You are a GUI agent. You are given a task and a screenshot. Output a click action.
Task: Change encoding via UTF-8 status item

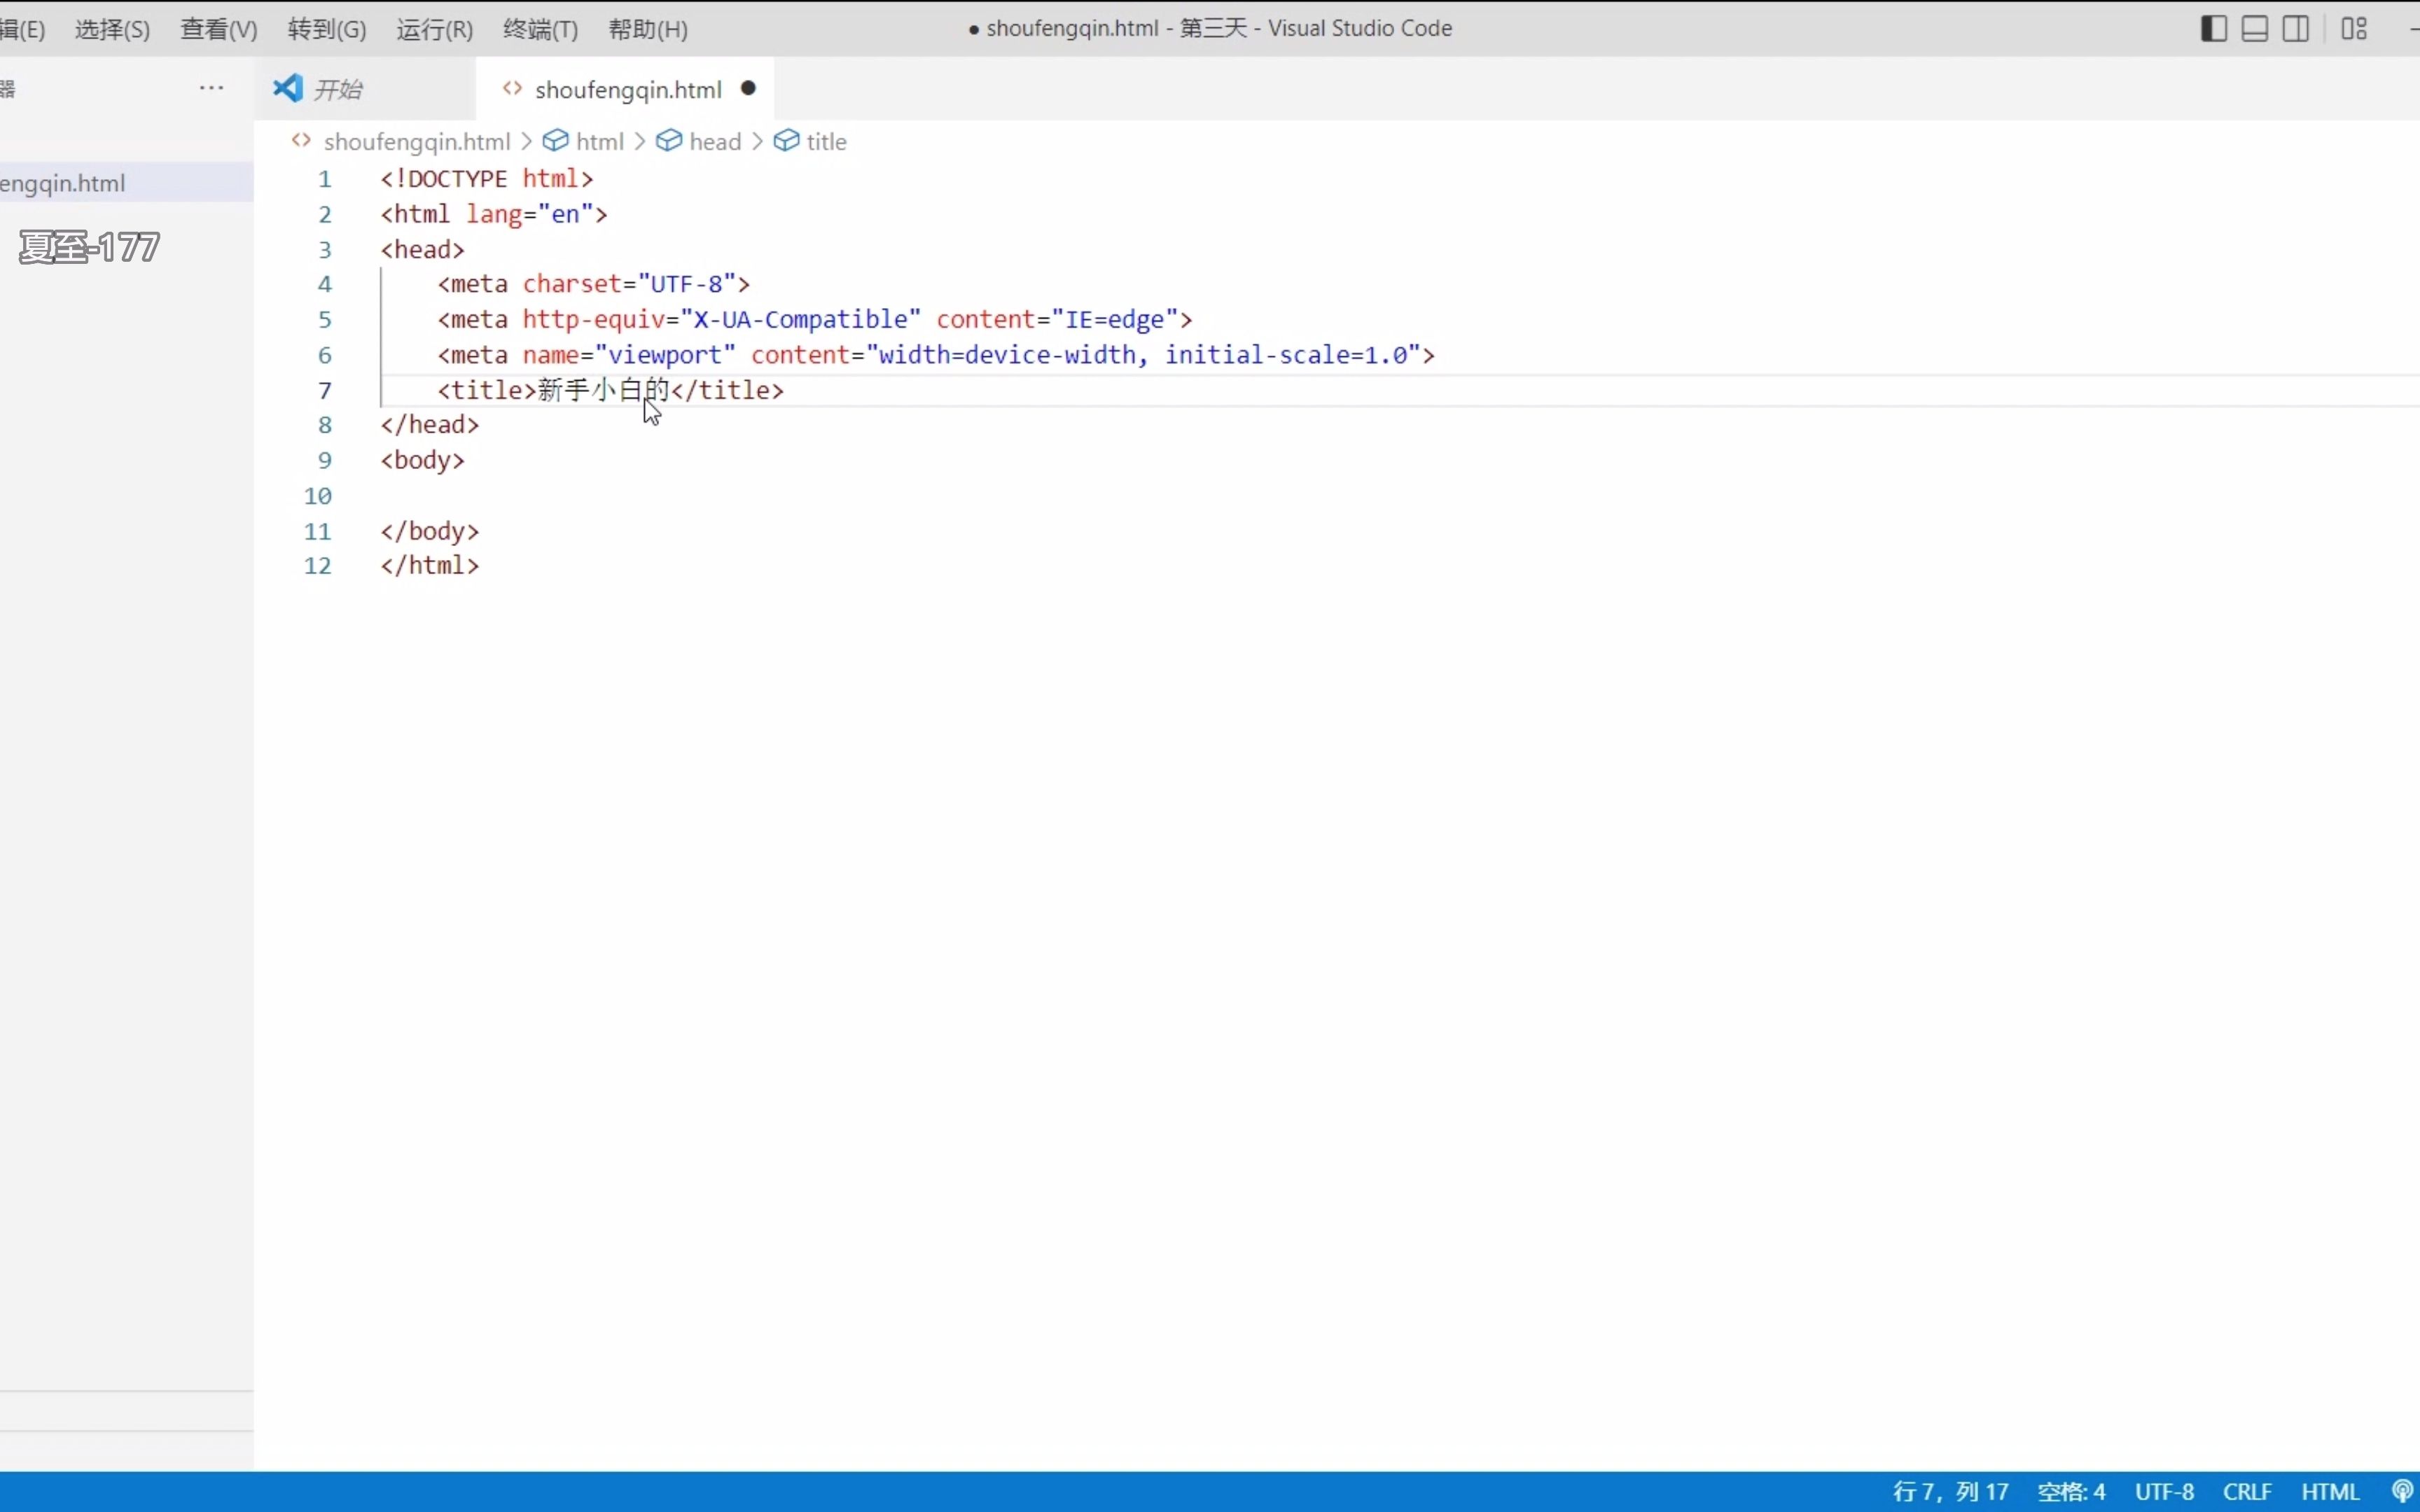2164,1492
